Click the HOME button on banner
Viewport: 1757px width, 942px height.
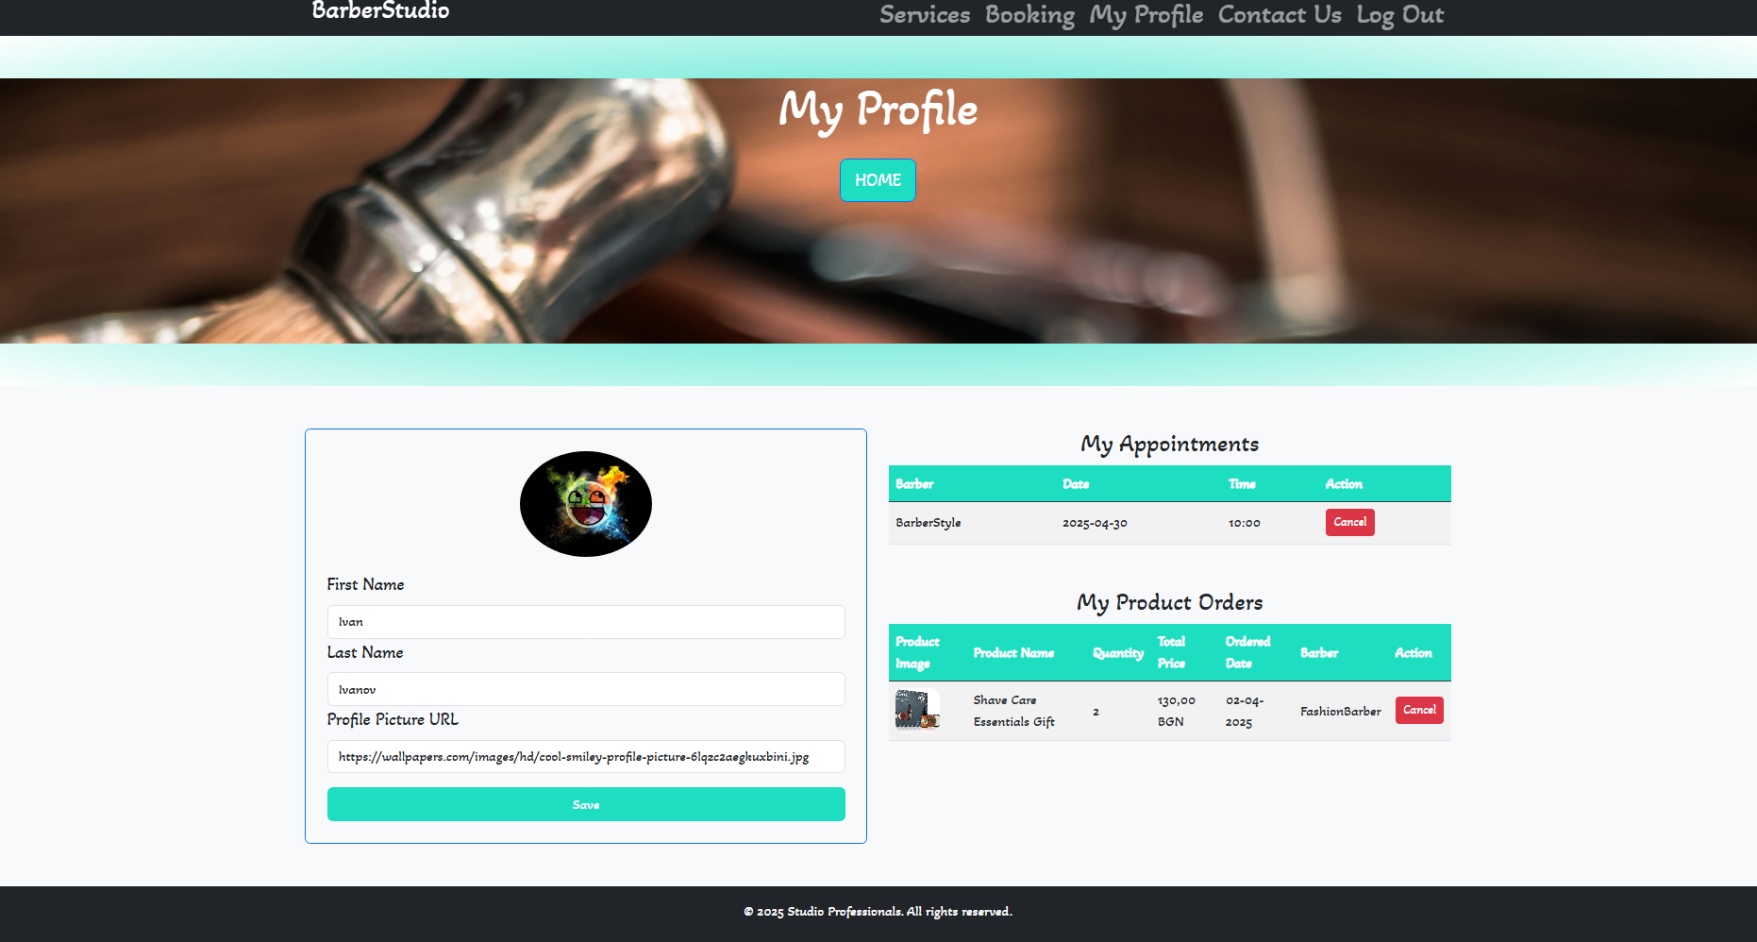click(878, 180)
